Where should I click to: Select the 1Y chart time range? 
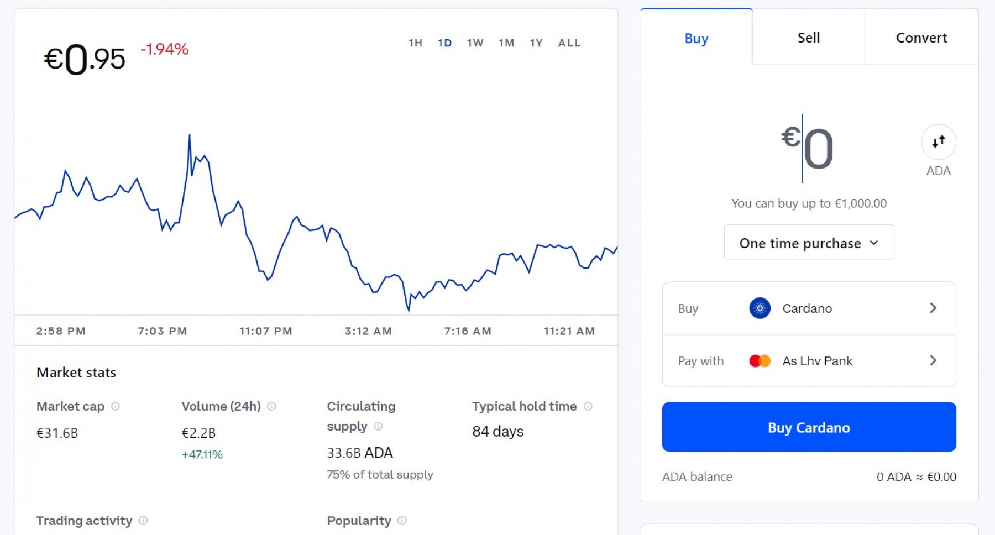tap(536, 43)
